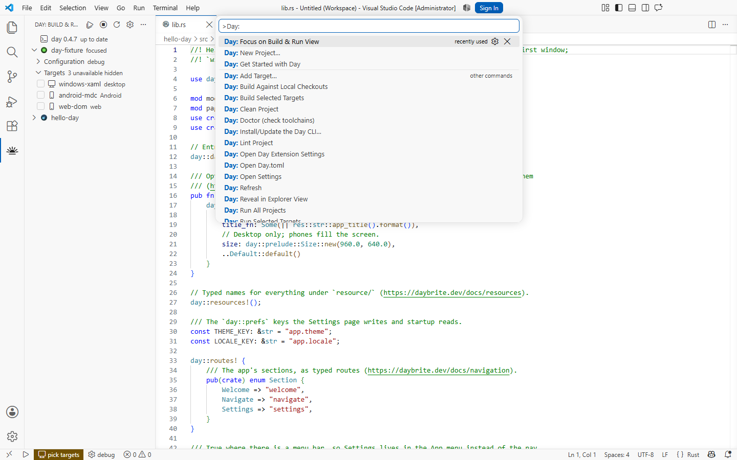737x460 pixels.
Task: Toggle the bottom panel
Action: click(x=632, y=8)
